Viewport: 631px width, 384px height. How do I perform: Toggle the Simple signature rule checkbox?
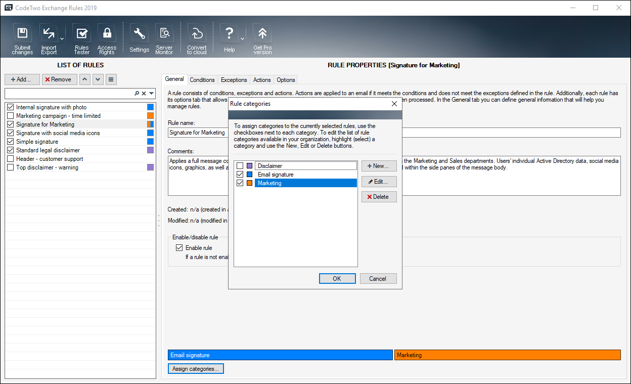[x=11, y=142]
